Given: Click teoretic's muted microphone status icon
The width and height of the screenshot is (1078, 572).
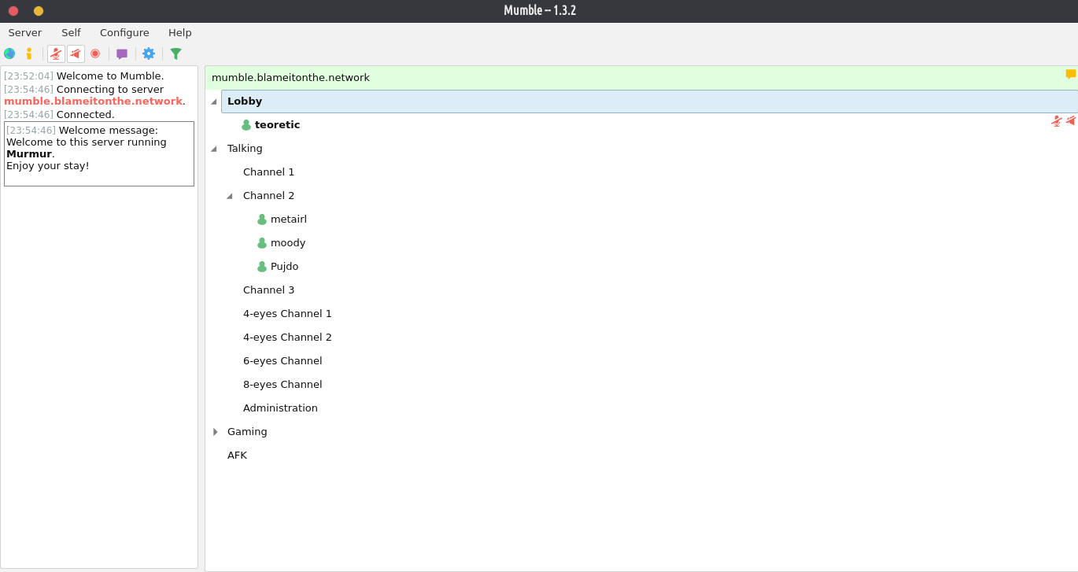Looking at the screenshot, I should pos(1057,121).
